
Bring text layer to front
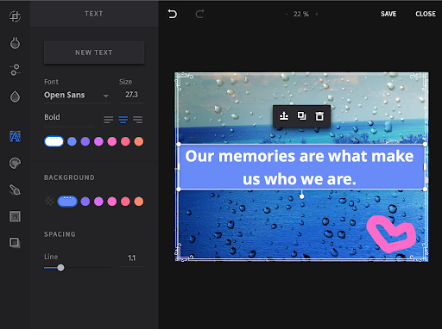click(x=284, y=116)
